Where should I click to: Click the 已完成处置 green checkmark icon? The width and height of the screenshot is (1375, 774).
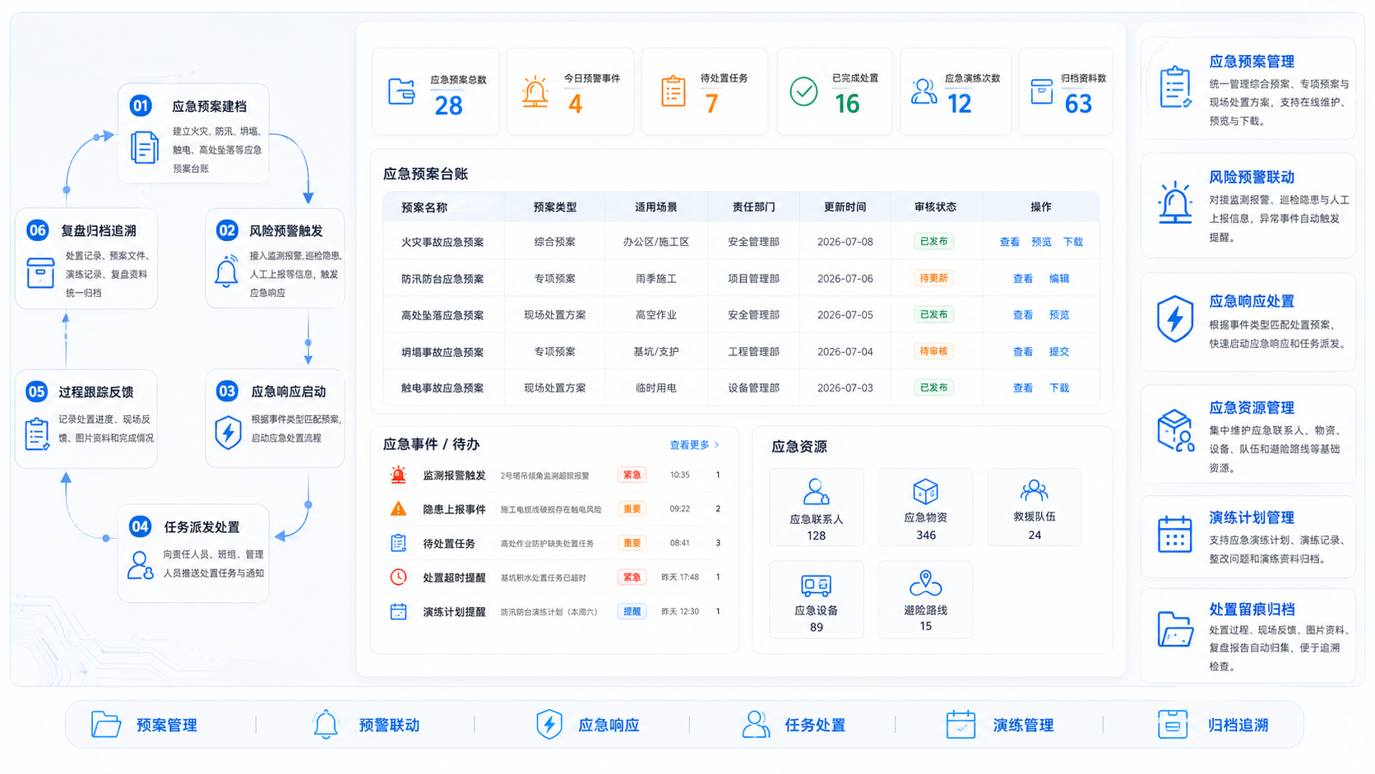[803, 91]
